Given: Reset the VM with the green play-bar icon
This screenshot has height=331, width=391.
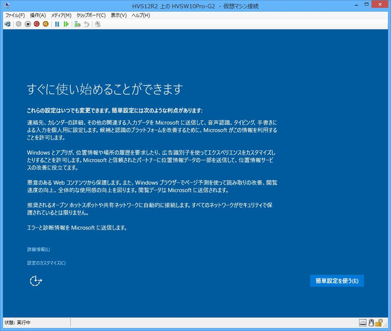Looking at the screenshot, I should [66, 24].
